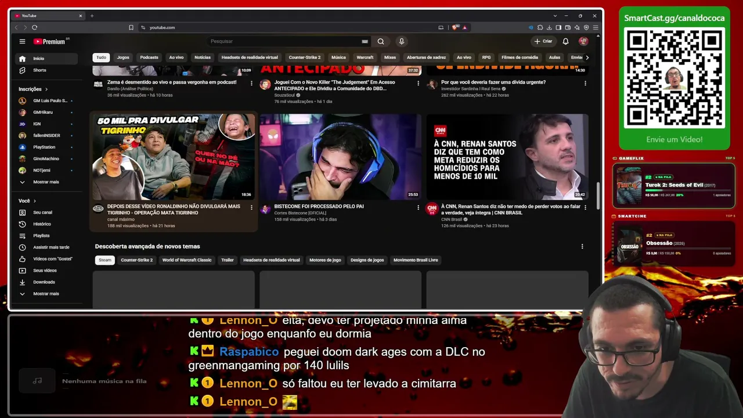Screen dimensions: 743x418
Task: Expand Mostrar mais under Inscrições
Action: [x=46, y=182]
